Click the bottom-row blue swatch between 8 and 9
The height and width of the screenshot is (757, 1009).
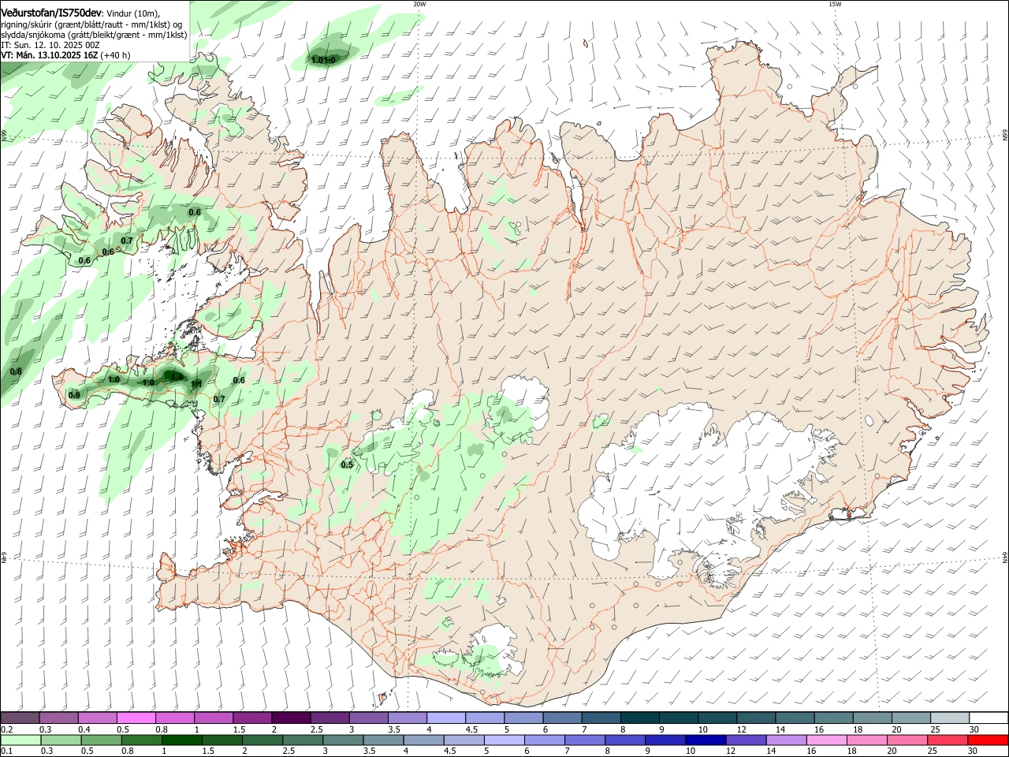tap(627, 740)
